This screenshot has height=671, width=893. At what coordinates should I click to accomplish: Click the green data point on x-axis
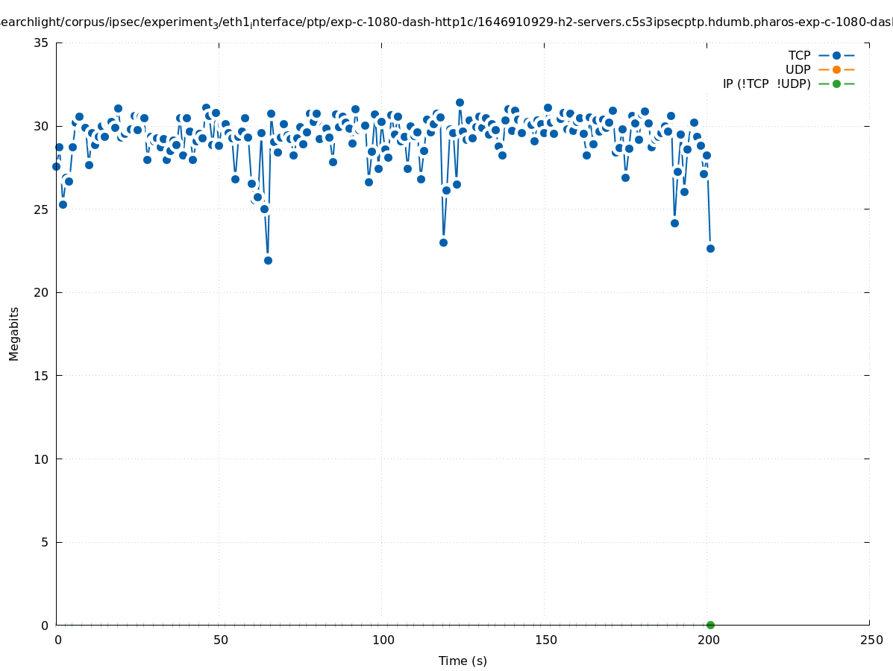[710, 625]
